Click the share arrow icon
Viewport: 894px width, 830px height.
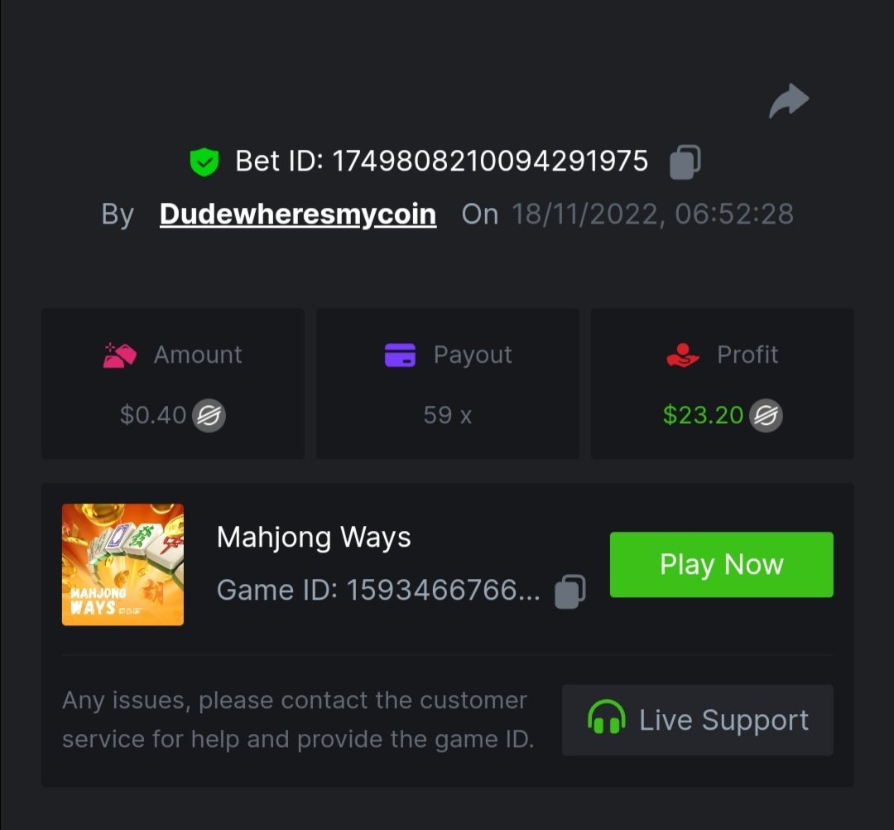[788, 101]
